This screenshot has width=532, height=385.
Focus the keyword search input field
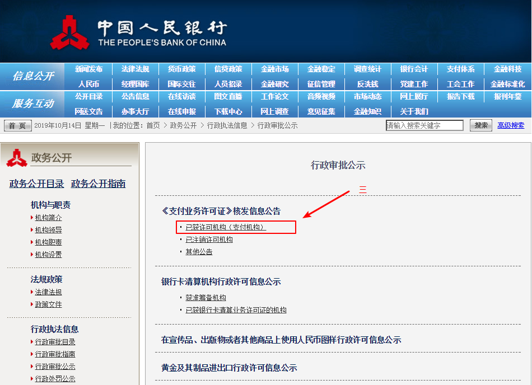424,125
